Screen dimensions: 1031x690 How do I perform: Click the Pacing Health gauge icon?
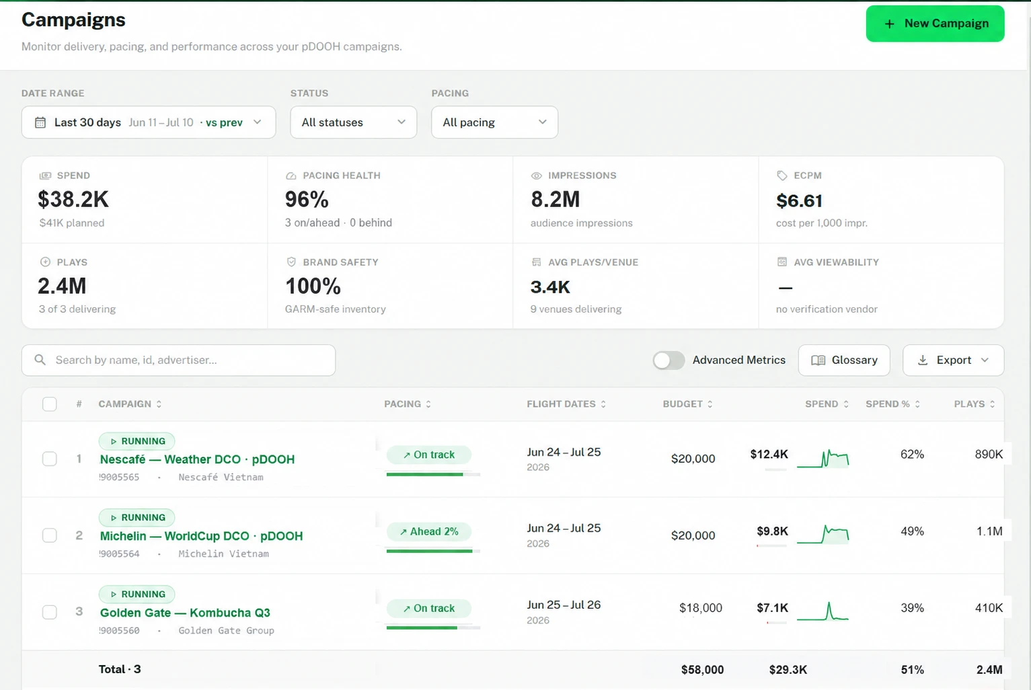[x=291, y=176]
